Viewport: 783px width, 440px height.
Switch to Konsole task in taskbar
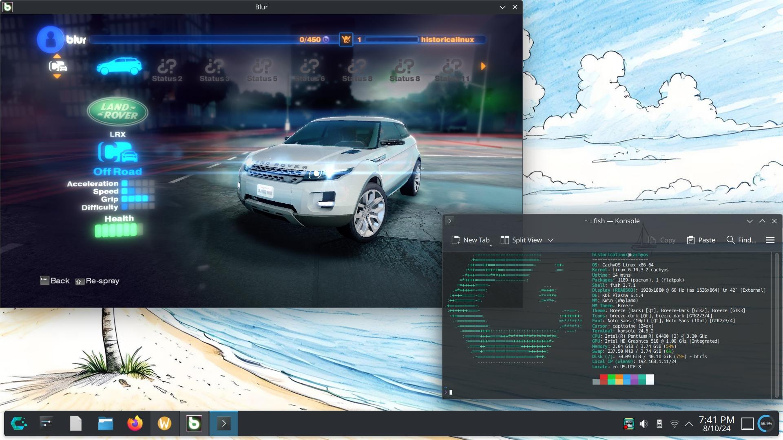pos(223,423)
